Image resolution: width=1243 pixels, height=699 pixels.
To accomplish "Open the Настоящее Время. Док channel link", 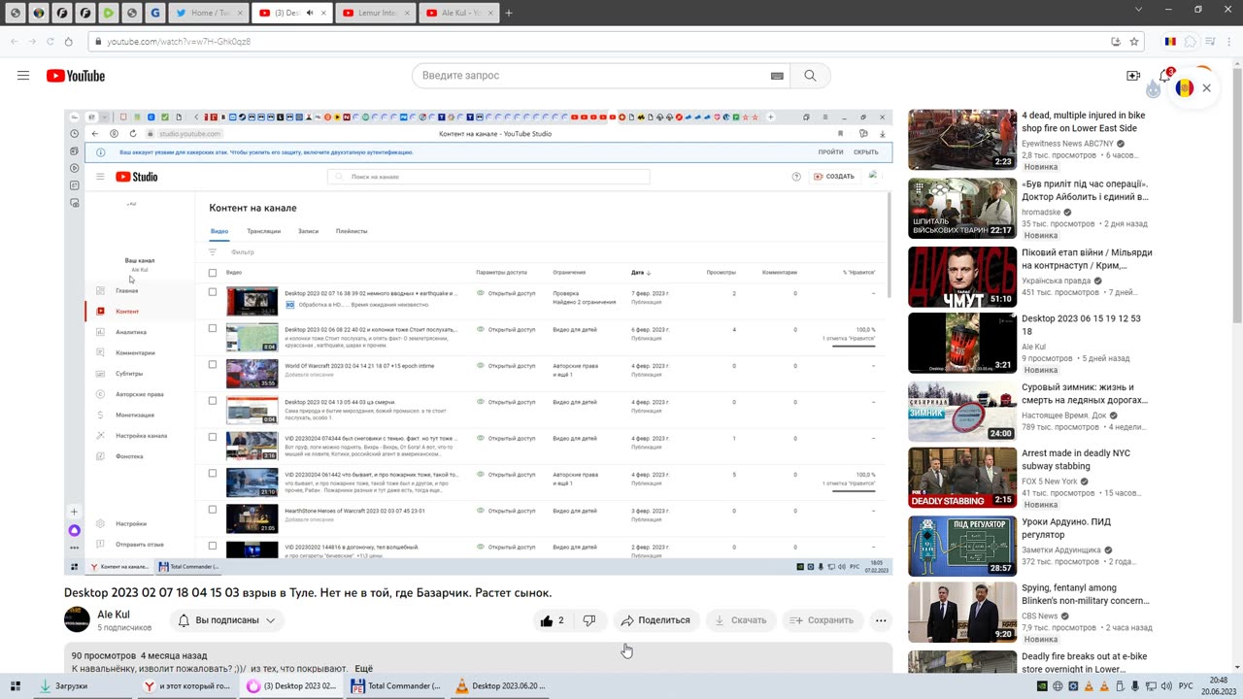I will pos(1066,415).
